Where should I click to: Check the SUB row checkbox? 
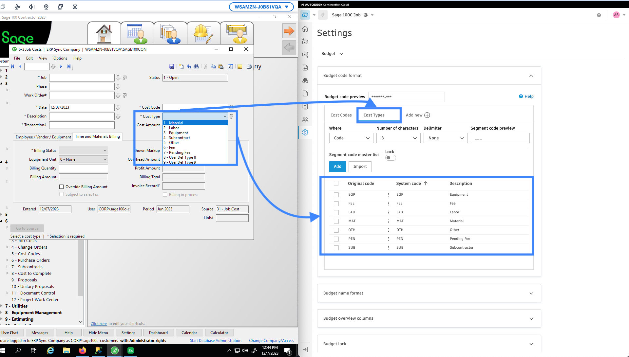click(x=336, y=248)
